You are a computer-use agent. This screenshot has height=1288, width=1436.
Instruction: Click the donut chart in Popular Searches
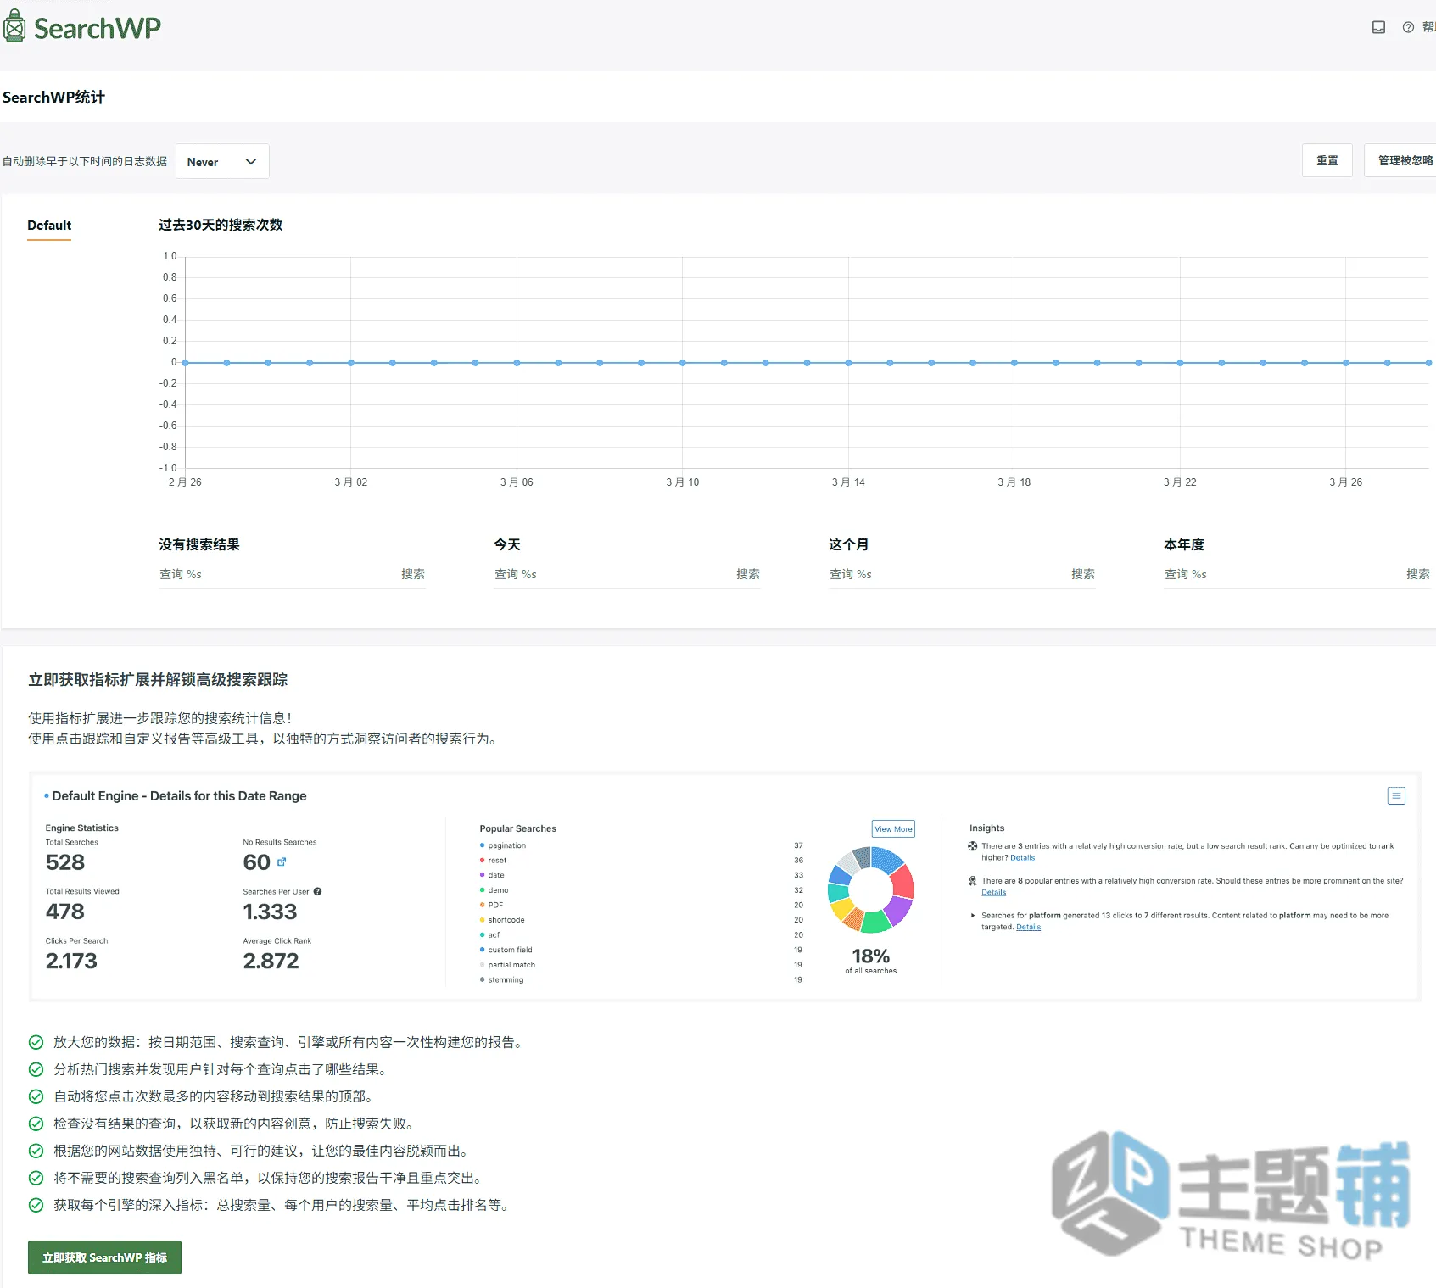click(x=870, y=889)
